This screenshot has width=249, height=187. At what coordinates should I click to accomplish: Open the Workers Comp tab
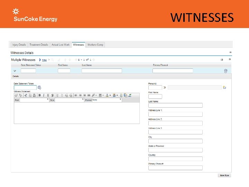point(95,45)
